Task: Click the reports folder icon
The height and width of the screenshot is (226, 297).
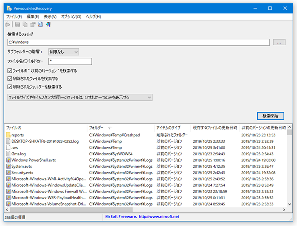Action: point(8,135)
